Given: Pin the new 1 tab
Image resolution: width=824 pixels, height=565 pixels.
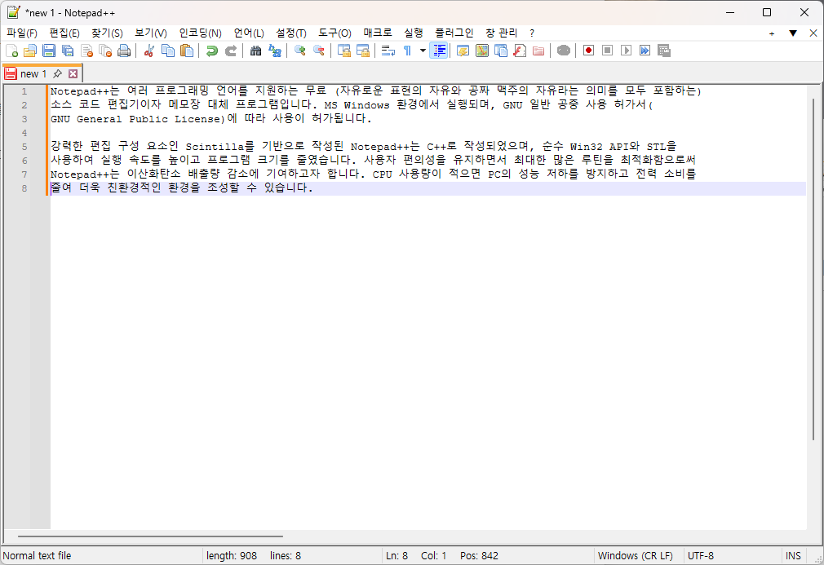Looking at the screenshot, I should 58,73.
